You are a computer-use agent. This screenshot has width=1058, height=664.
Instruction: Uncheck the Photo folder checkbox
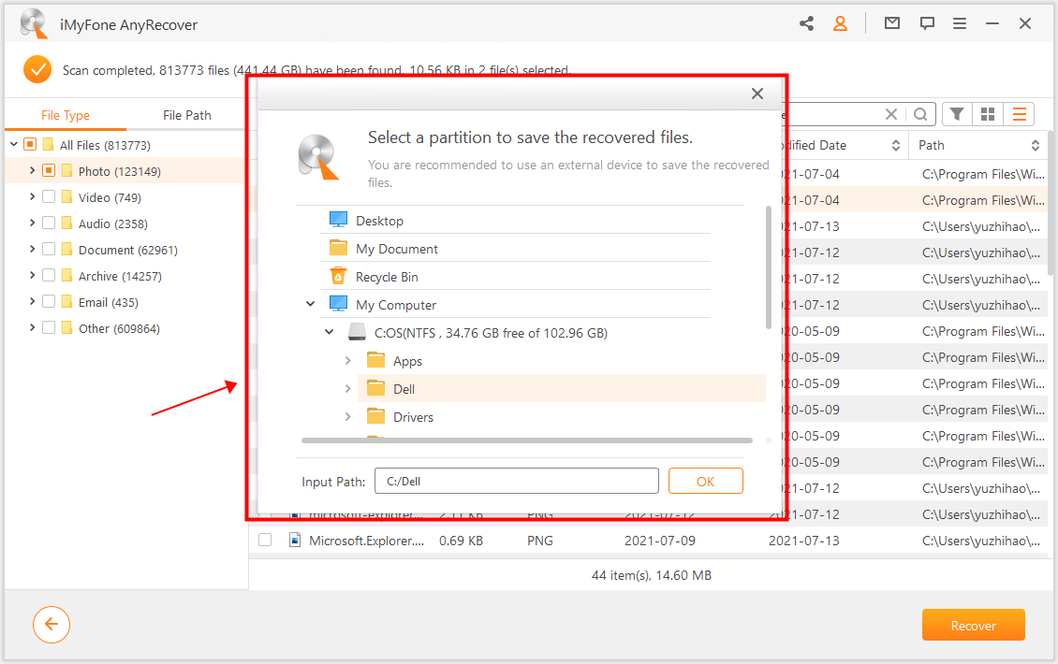(x=51, y=170)
